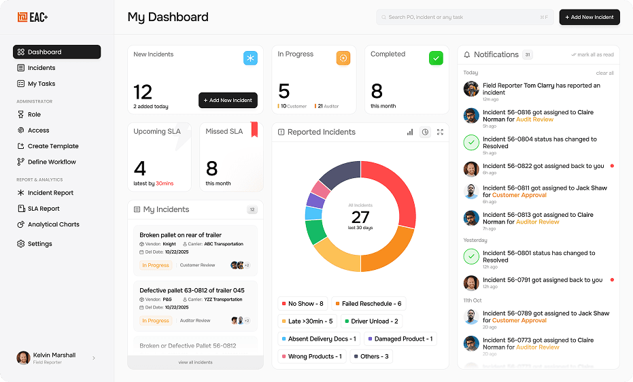The width and height of the screenshot is (633, 382).
Task: Toggle the Others legend item
Action: pyautogui.click(x=371, y=356)
